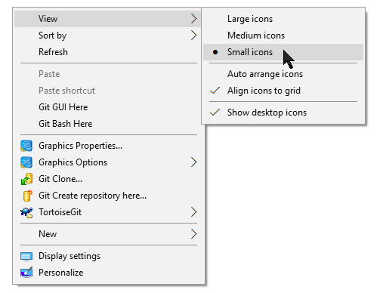Screen dimensions: 383x293
Task: Choose Large icons view
Action: (x=283, y=19)
